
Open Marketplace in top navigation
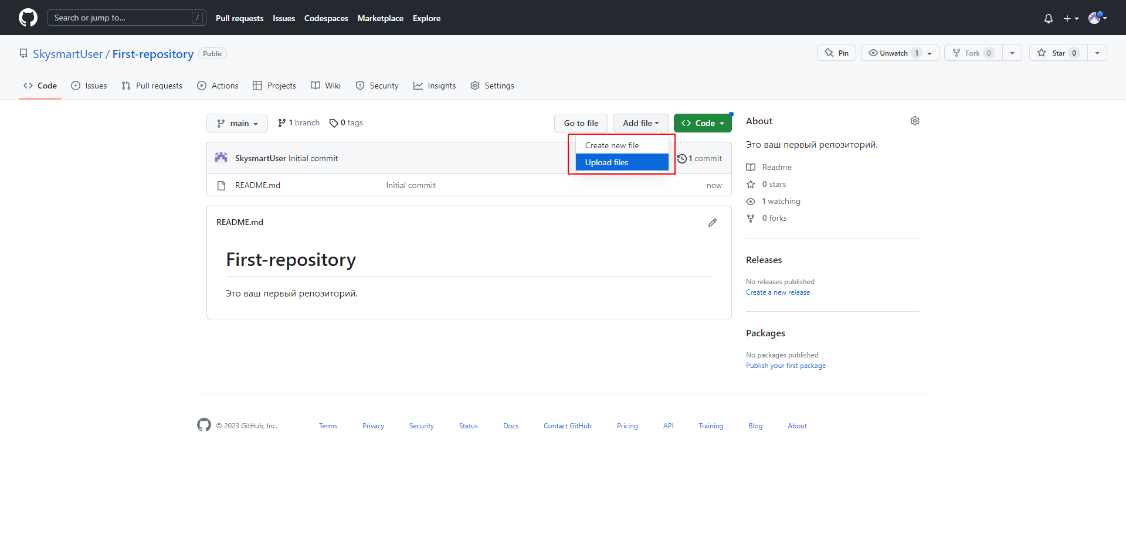click(380, 18)
